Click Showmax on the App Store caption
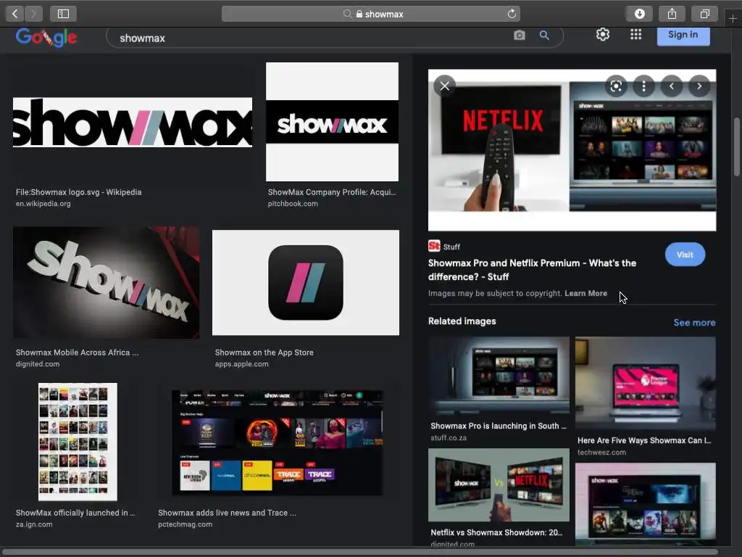742x557 pixels. [264, 352]
